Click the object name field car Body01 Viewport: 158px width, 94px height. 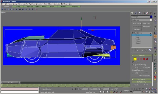tap(141, 17)
